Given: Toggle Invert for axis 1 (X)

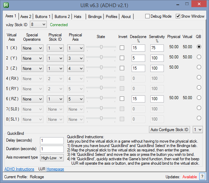Looking at the screenshot, I should (122, 48).
